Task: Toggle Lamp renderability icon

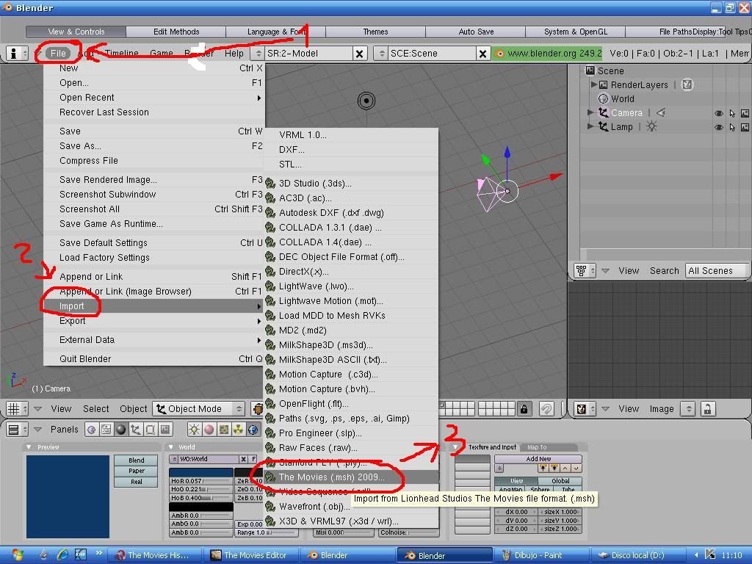Action: tap(745, 127)
